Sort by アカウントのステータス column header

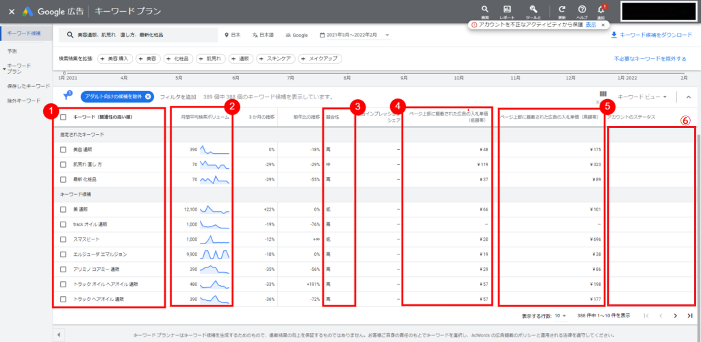(630, 117)
